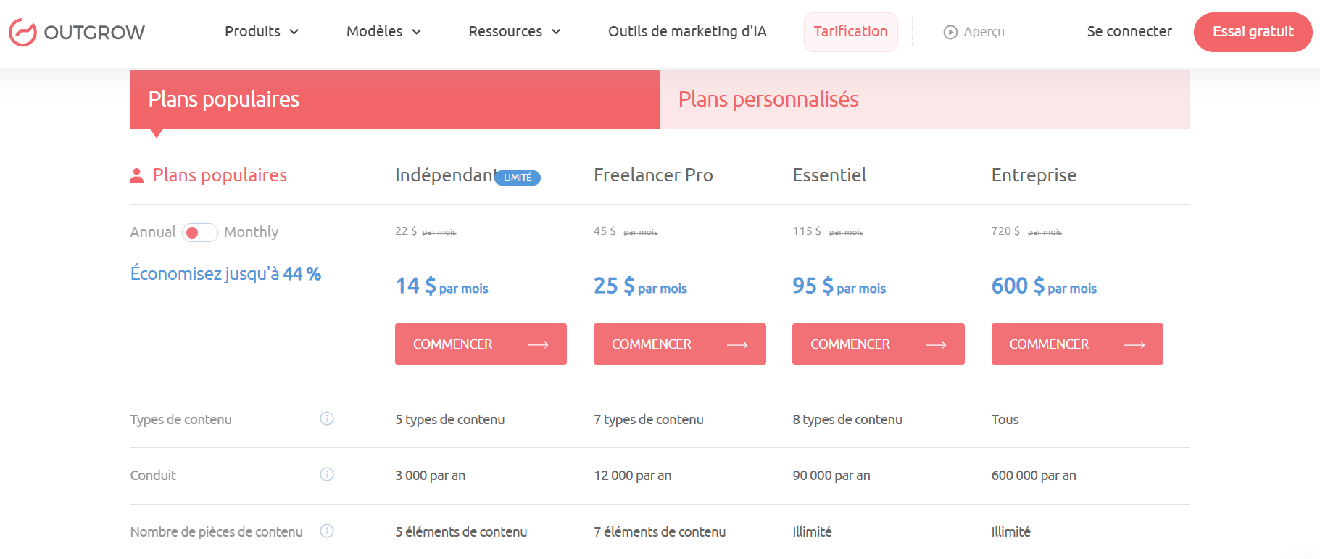The width and height of the screenshot is (1320, 559).
Task: Click the LIMITÉ badge on Indépendant
Action: (518, 178)
